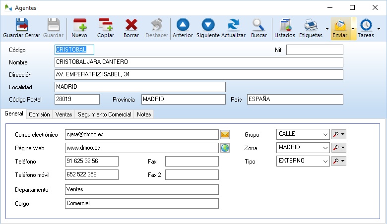Click the Copiar record icon

click(105, 28)
